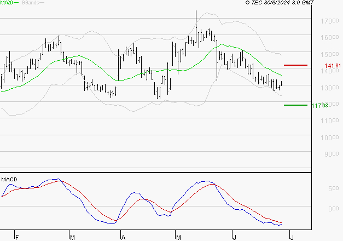
Task: Click the BBands legend label
Action: 31,2
